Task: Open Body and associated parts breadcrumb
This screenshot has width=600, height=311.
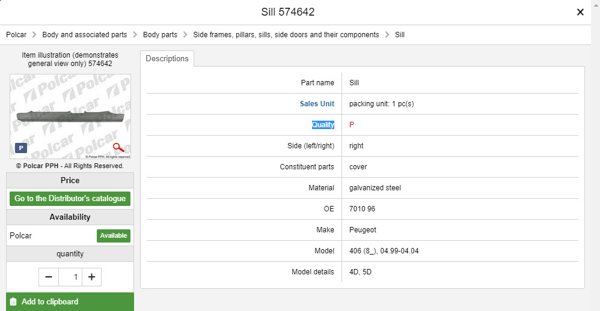Action: coord(85,35)
